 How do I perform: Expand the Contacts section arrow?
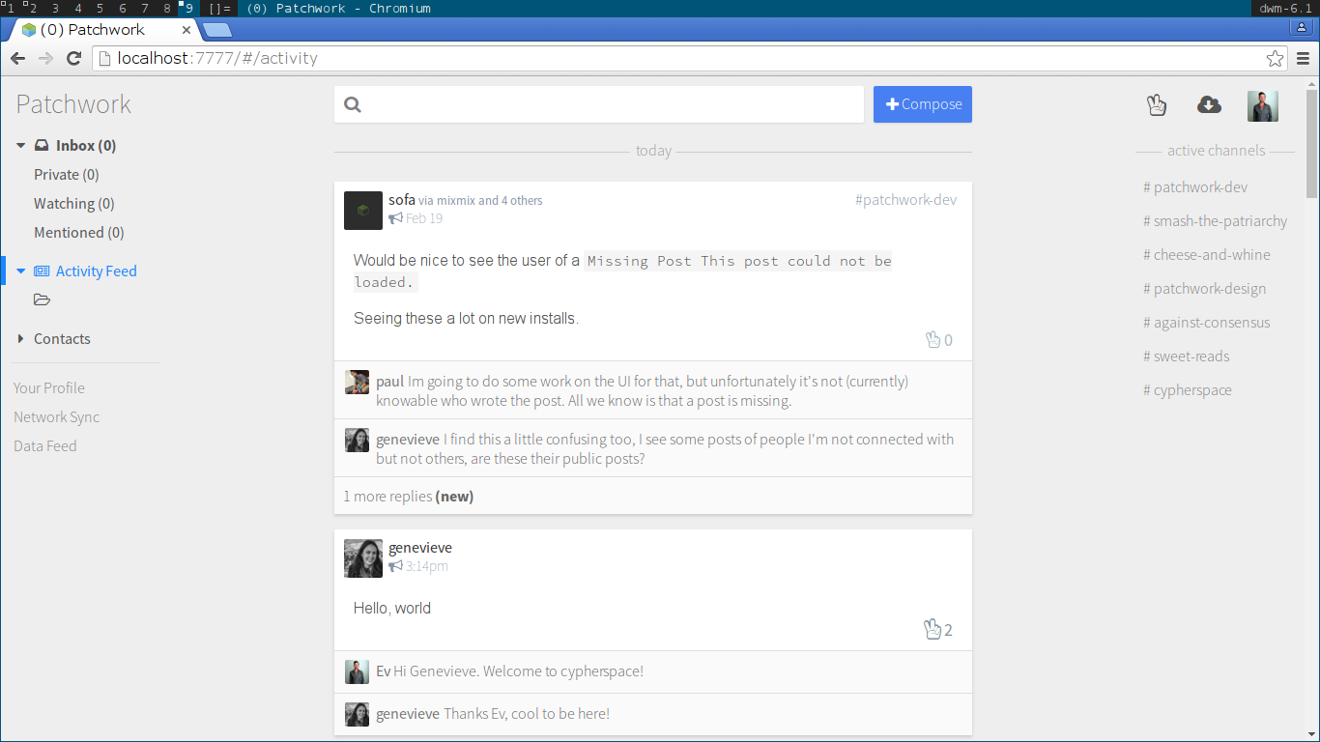[21, 339]
